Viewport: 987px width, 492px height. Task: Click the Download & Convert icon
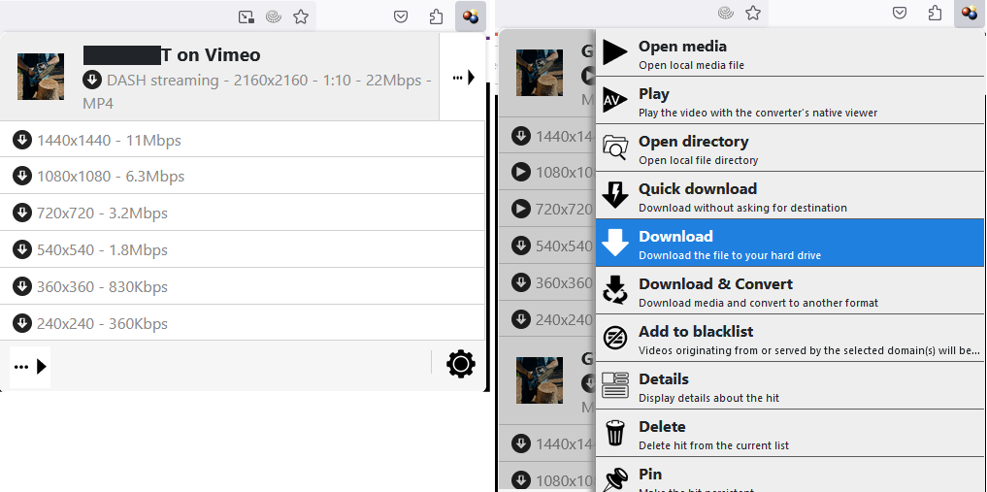(615, 290)
